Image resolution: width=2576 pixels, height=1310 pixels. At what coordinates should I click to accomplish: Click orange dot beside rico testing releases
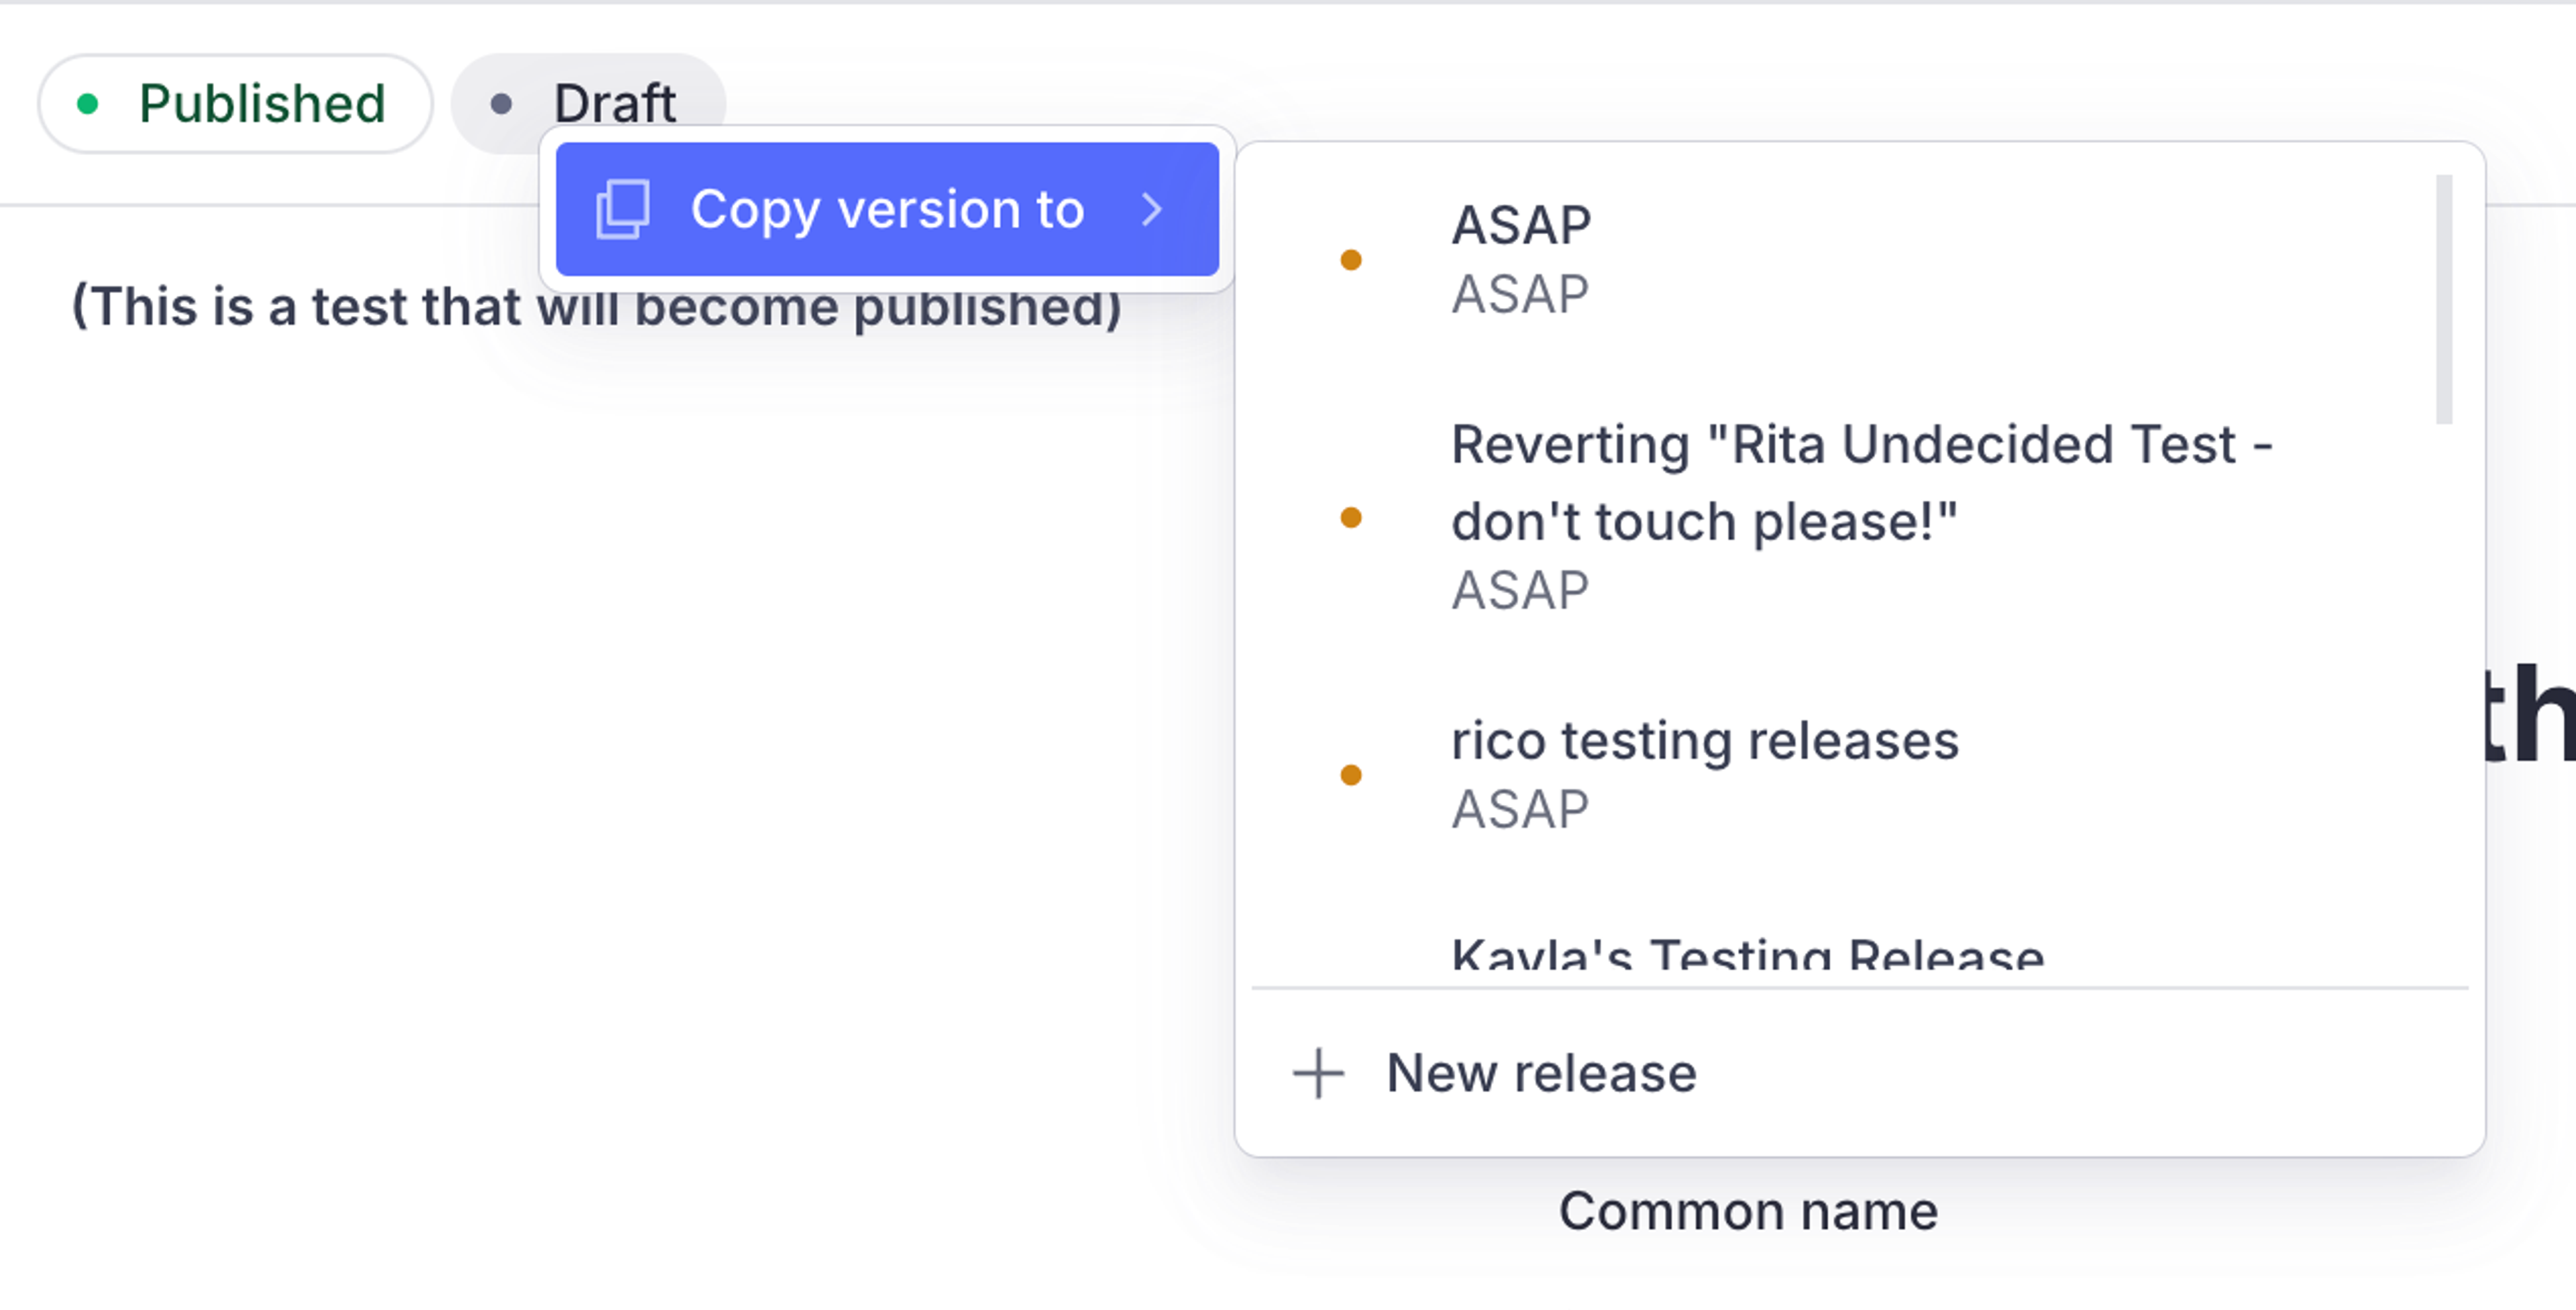pyautogui.click(x=1351, y=774)
